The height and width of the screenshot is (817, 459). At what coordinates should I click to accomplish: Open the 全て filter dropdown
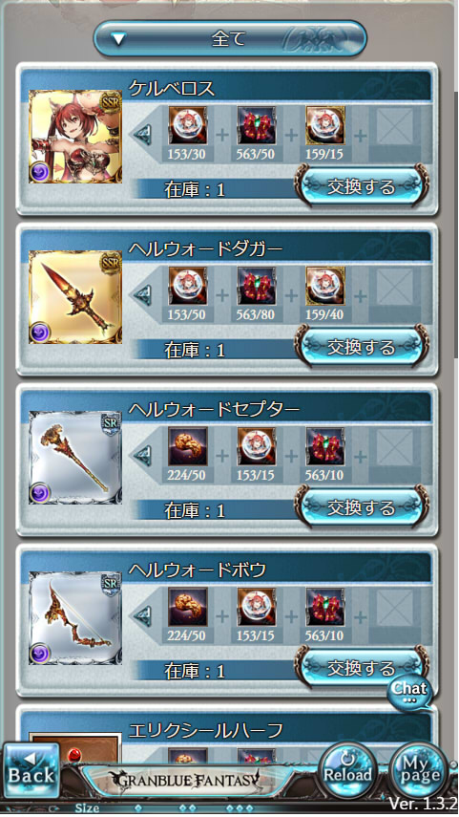tap(229, 39)
